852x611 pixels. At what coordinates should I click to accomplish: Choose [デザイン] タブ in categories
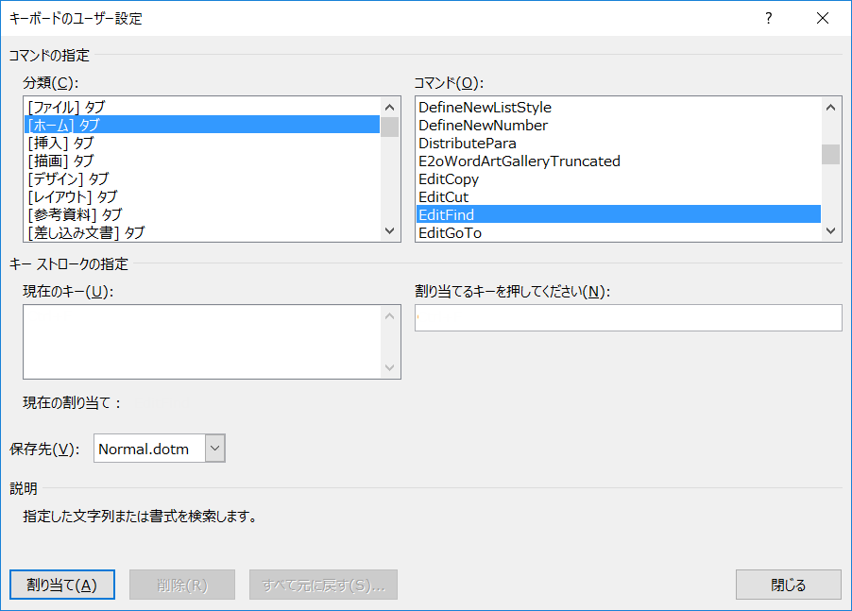tap(68, 178)
